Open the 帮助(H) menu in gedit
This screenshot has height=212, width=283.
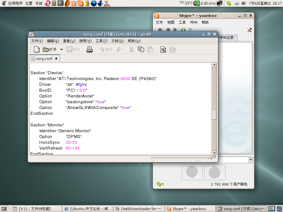tap(134, 41)
